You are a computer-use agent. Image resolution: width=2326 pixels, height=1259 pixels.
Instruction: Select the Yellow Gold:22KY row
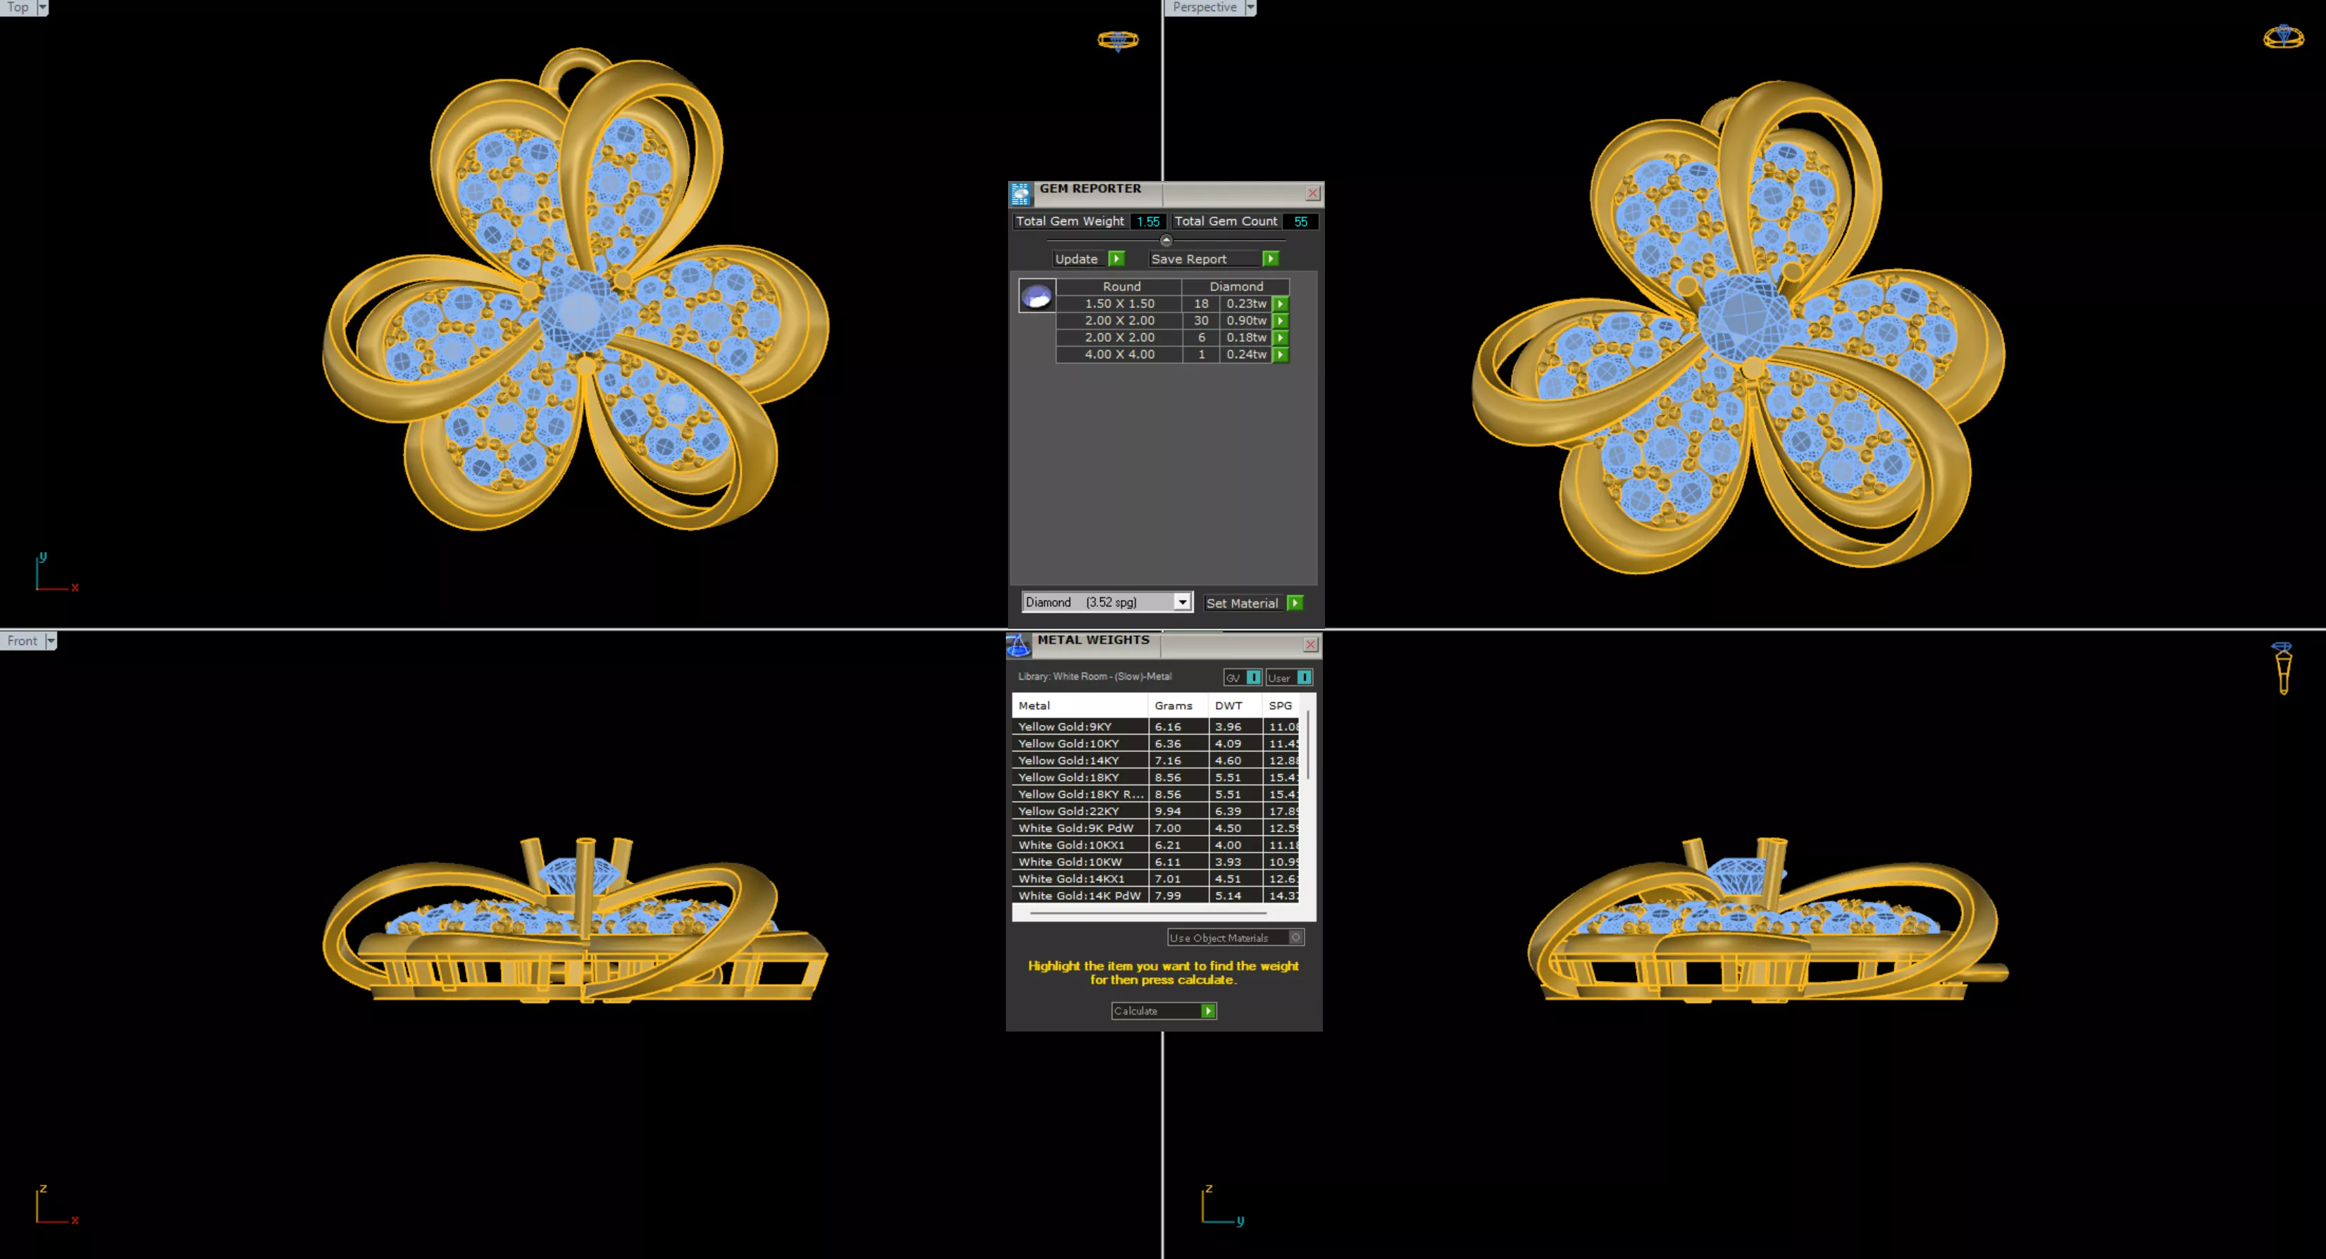point(1157,811)
